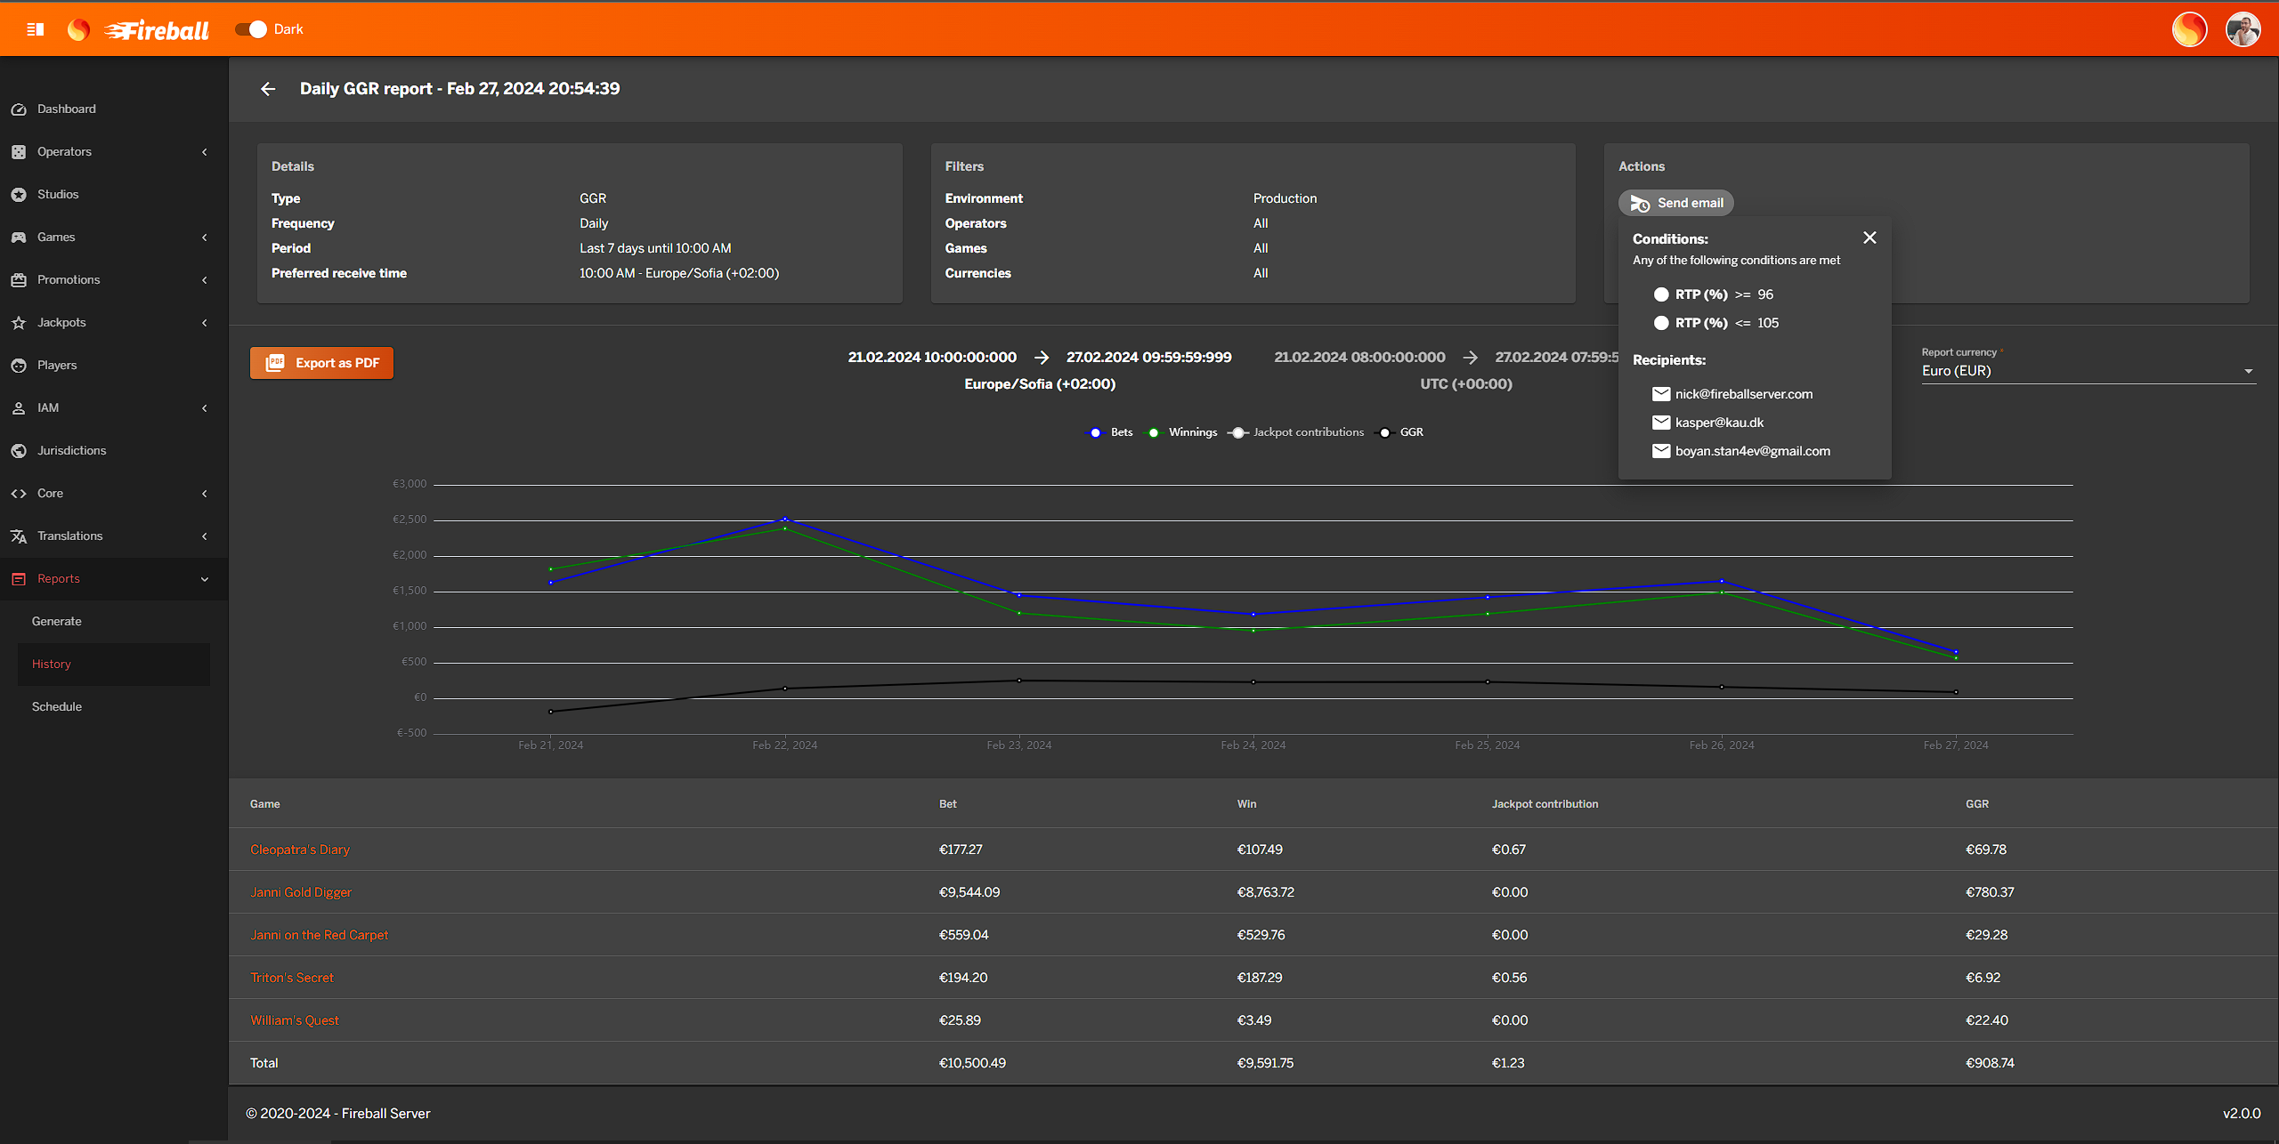This screenshot has height=1144, width=2279.
Task: Click the Players icon in the sidebar
Action: 19,366
